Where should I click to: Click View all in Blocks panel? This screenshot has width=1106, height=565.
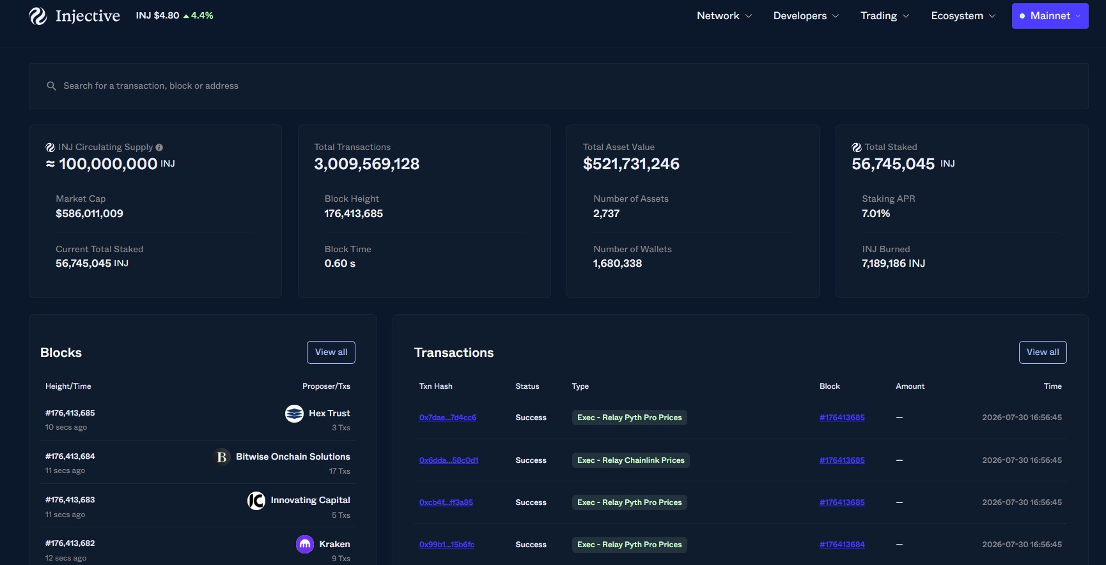click(x=331, y=352)
